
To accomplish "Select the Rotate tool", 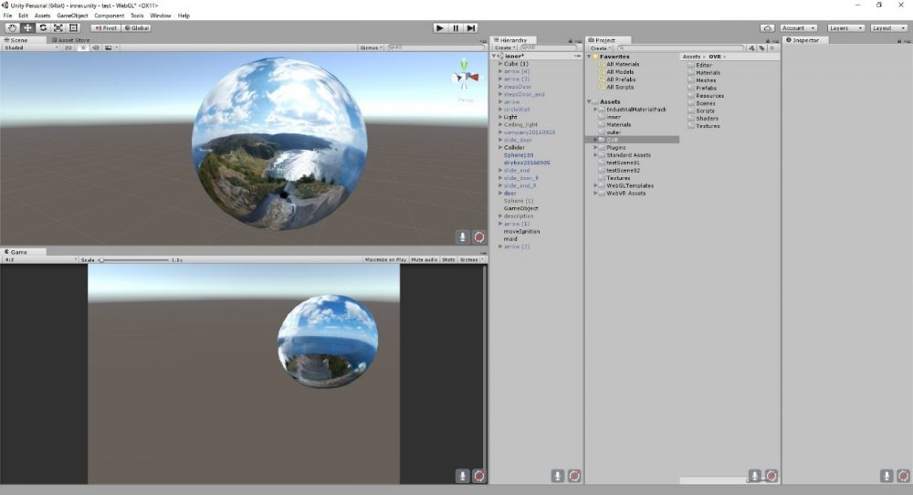I will pyautogui.click(x=43, y=28).
